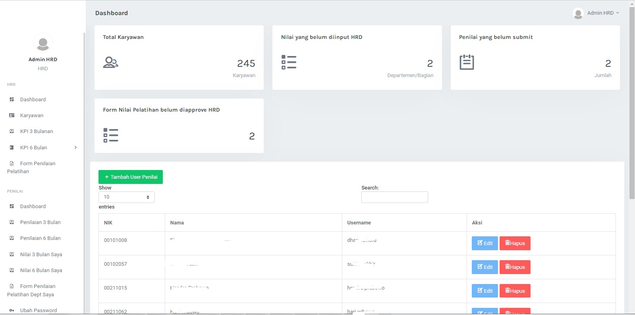Click the KPI 3 Bulanan sidebar icon

[12, 131]
